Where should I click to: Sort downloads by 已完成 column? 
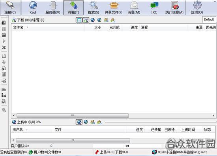point(112,27)
